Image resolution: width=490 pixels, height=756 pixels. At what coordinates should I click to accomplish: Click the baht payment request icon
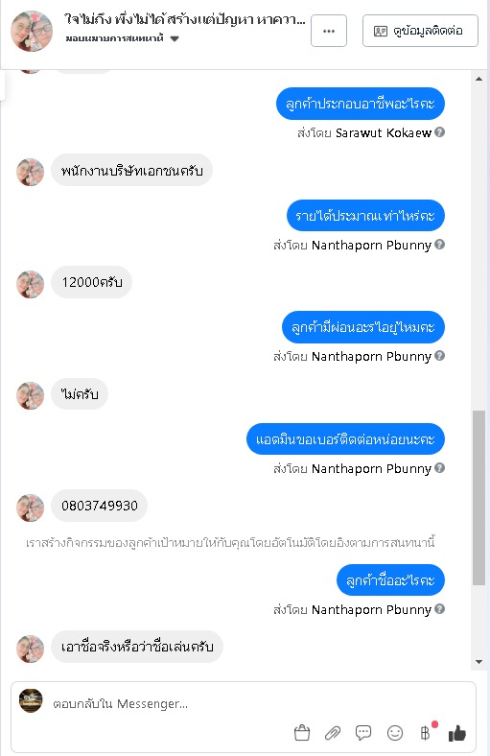427,732
